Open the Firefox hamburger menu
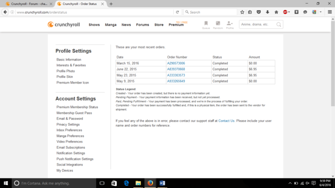 coord(330,12)
